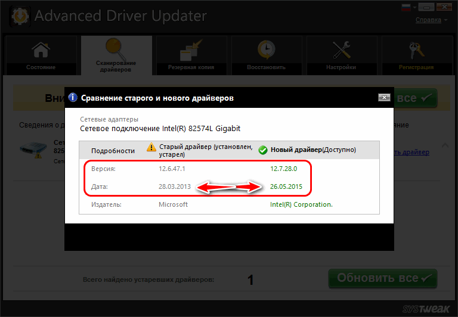Click the Microsoft publisher value
This screenshot has height=317, width=458.
point(173,204)
